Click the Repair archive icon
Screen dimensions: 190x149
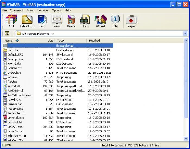coord(132,21)
